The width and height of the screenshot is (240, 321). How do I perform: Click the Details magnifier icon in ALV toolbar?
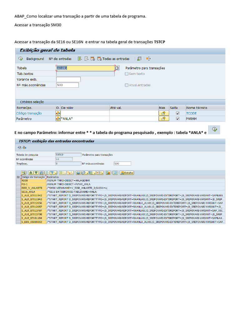coord(24,173)
